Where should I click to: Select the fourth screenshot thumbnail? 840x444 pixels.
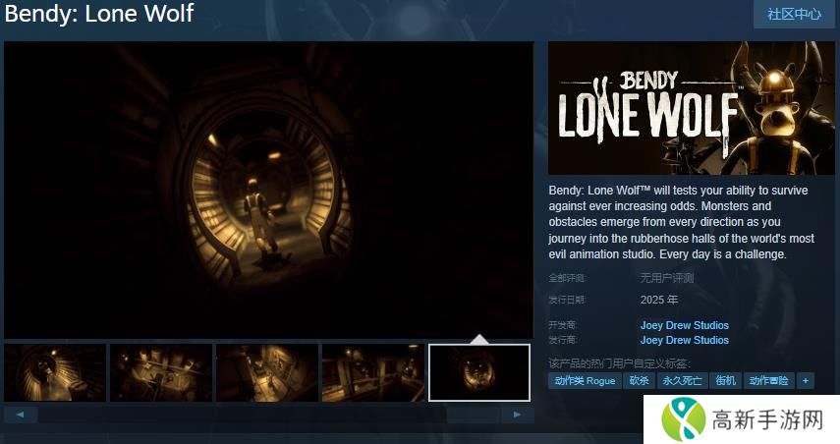[x=373, y=372]
